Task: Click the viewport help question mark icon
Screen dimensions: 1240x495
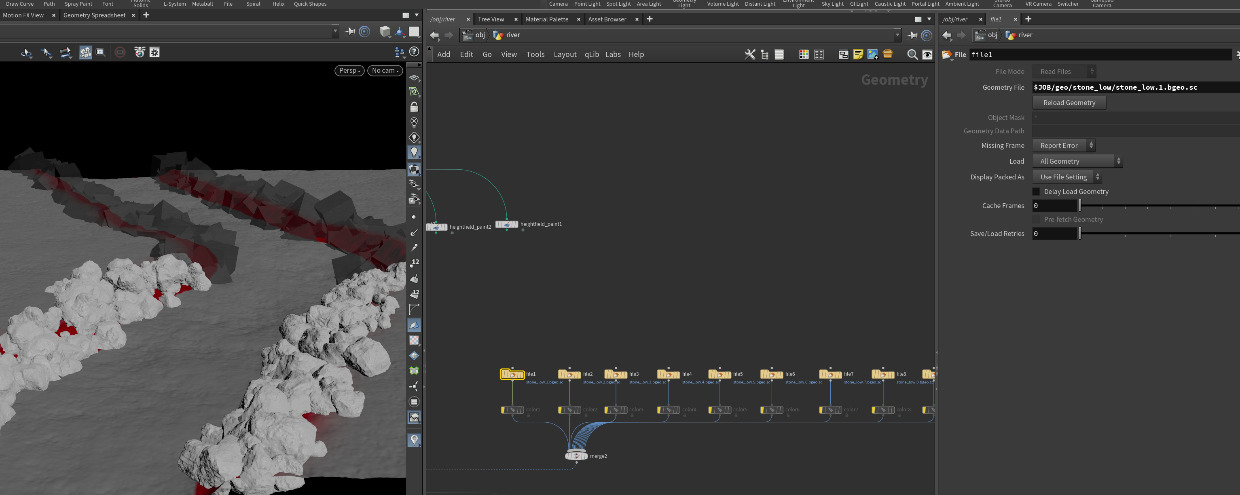Action: tap(414, 52)
